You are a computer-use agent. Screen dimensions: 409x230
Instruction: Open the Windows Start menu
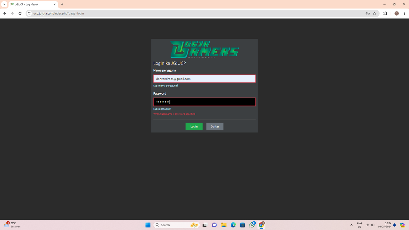click(148, 225)
